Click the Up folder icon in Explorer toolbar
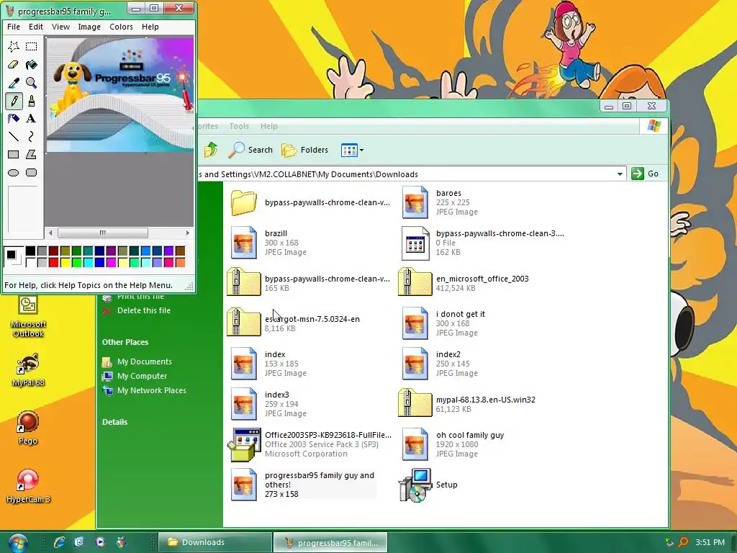Image resolution: width=737 pixels, height=553 pixels. pyautogui.click(x=211, y=150)
